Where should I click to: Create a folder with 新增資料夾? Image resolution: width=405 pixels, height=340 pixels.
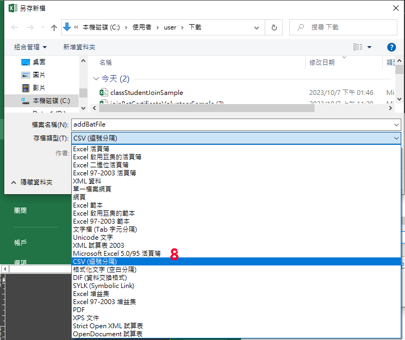click(79, 47)
